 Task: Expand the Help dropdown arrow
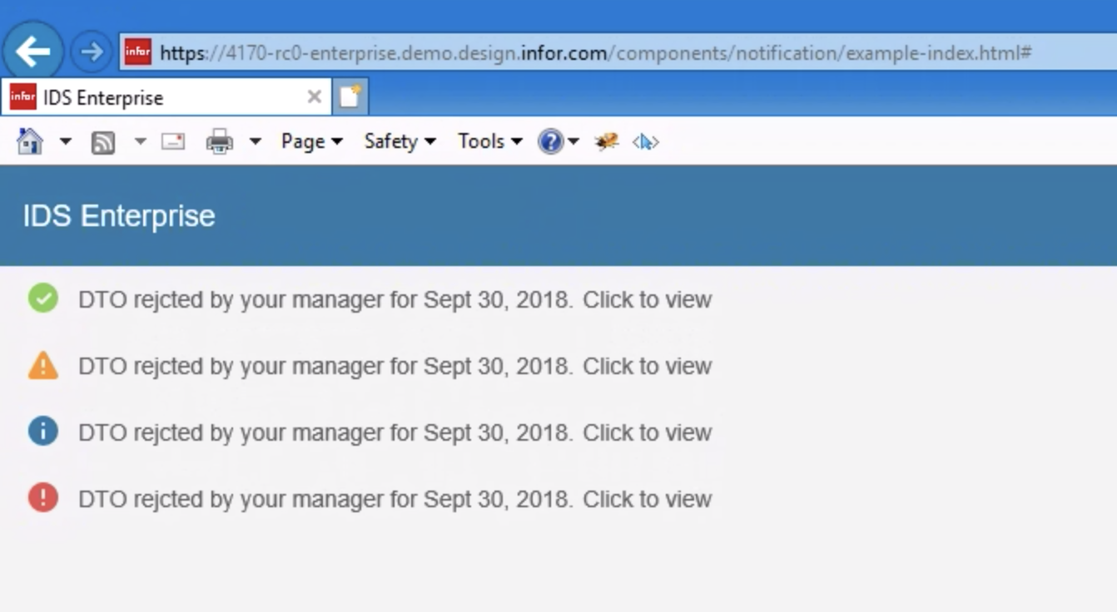tap(573, 142)
